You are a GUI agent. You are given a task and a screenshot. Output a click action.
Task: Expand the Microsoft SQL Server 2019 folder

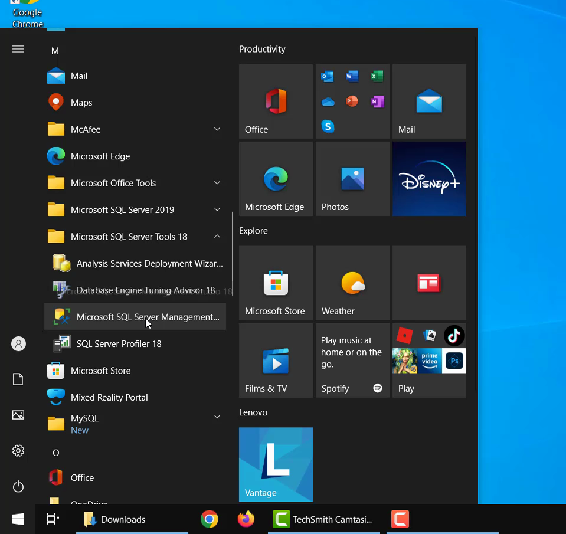(217, 209)
